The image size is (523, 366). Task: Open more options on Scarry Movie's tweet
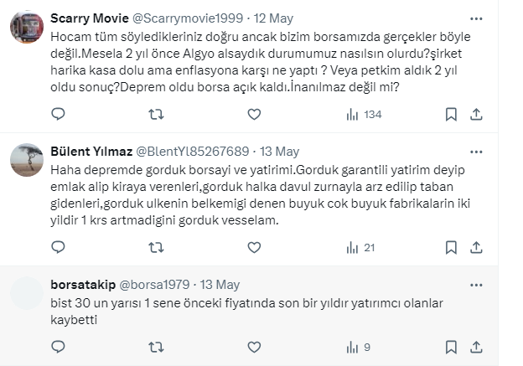coord(476,19)
